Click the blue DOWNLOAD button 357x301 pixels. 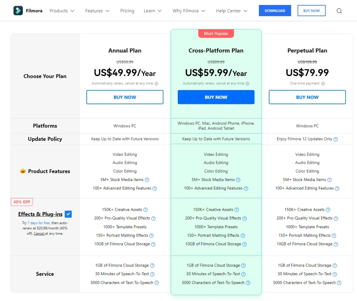[x=275, y=11]
